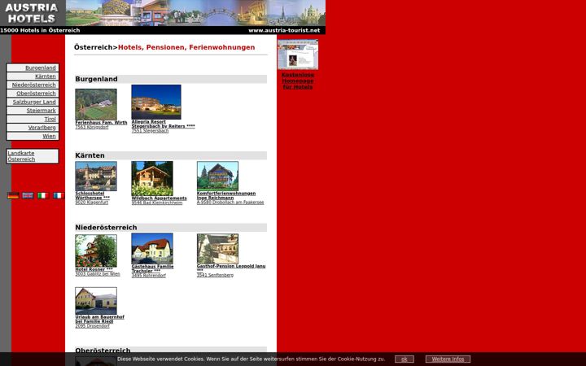Click the Schlosshotel Wörthersee photo
The width and height of the screenshot is (586, 366).
click(96, 176)
